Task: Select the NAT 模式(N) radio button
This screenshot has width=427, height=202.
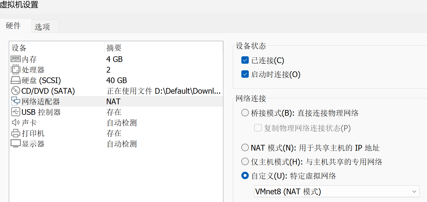Action: pos(245,148)
